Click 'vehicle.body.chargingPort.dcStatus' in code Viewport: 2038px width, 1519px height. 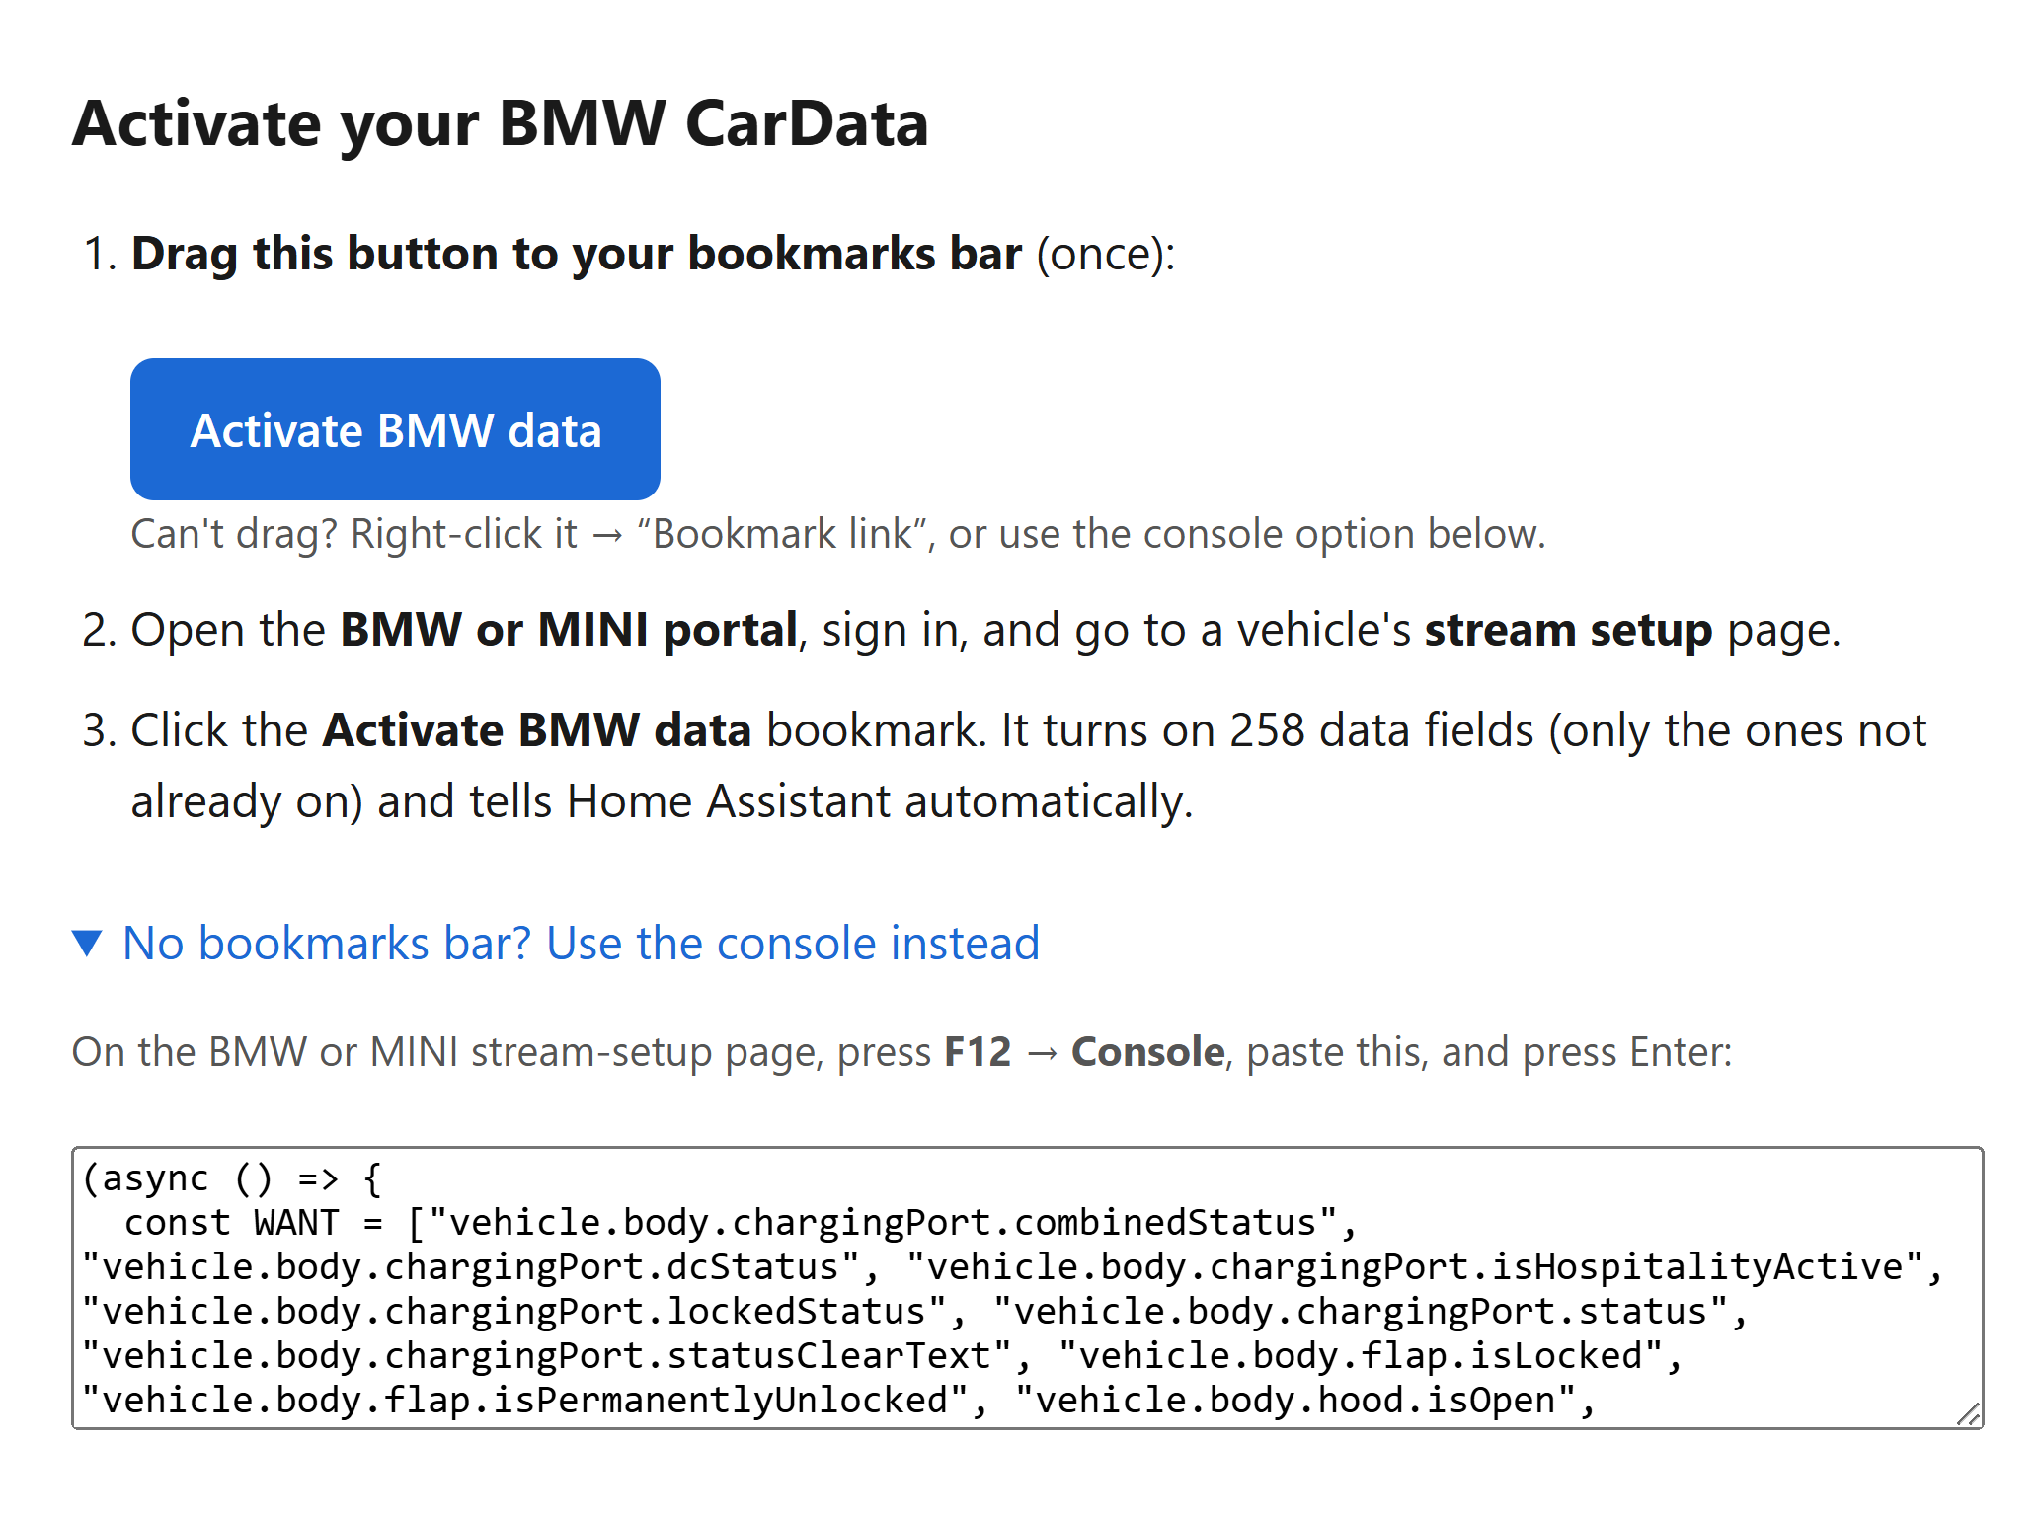click(471, 1267)
